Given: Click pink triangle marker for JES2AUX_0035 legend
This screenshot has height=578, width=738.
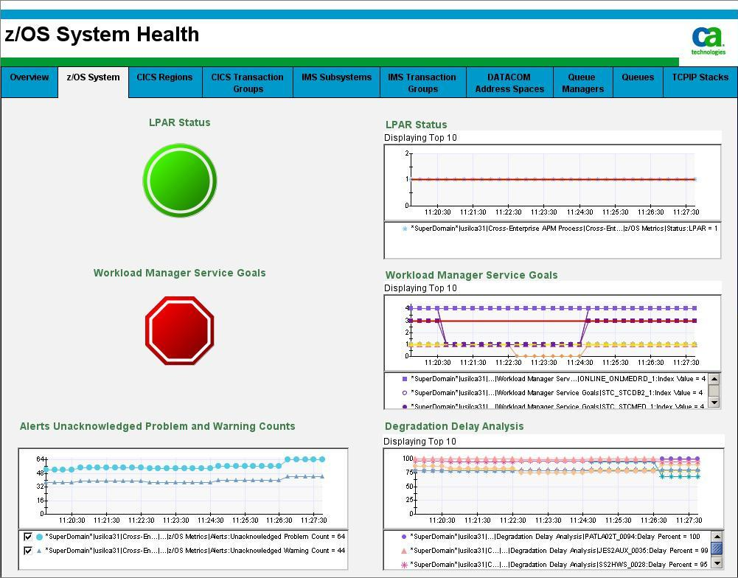Looking at the screenshot, I should point(403,550).
